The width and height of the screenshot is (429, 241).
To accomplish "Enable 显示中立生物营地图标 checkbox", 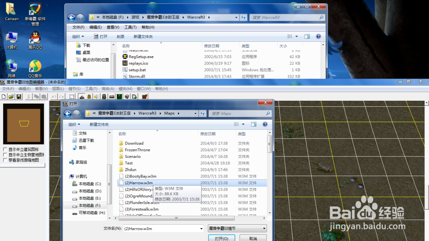I will [x=5, y=155].
